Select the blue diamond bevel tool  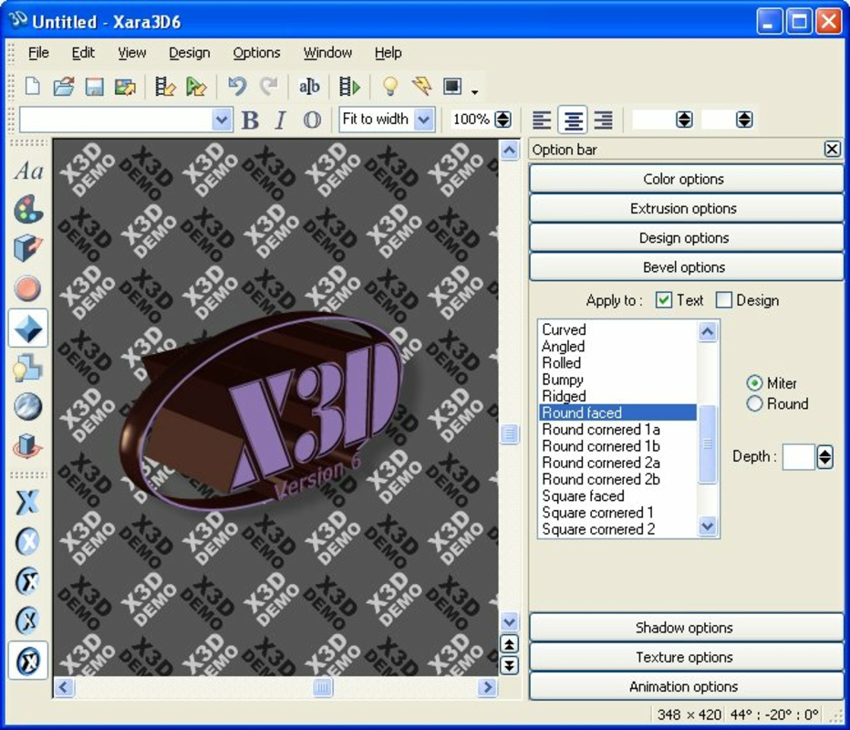[28, 328]
